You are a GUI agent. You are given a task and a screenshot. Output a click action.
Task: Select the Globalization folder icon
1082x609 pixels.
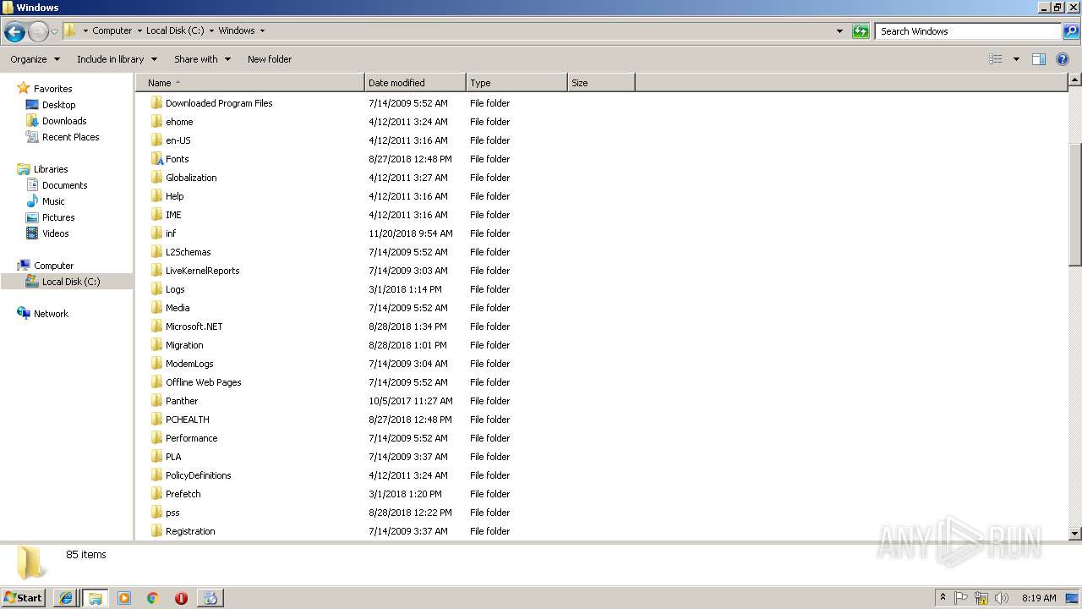tap(156, 178)
